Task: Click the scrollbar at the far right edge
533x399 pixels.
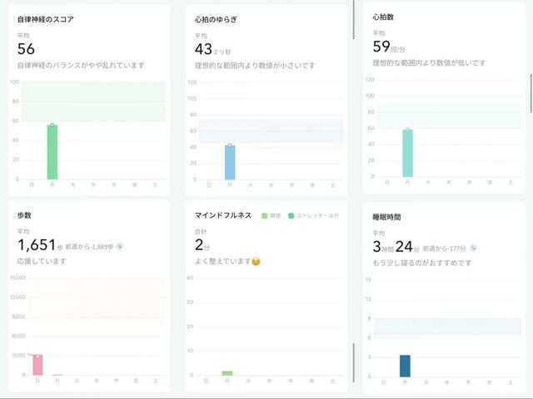Action: [531, 93]
